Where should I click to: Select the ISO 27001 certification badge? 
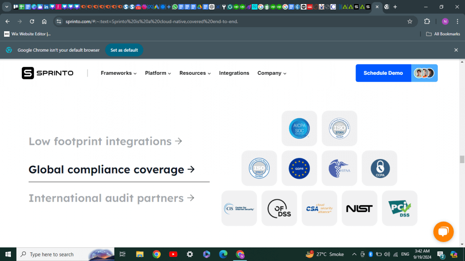click(339, 128)
